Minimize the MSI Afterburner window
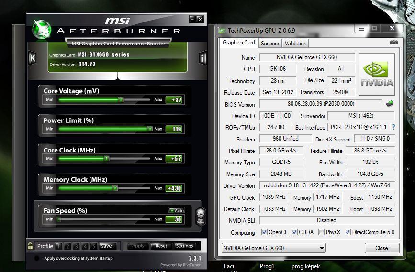This screenshot has height=272, width=415. (x=192, y=19)
